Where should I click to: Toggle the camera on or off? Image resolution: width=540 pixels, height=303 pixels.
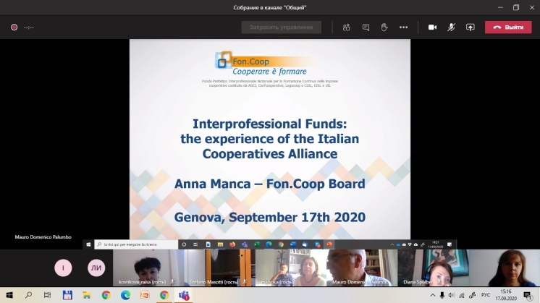[433, 27]
